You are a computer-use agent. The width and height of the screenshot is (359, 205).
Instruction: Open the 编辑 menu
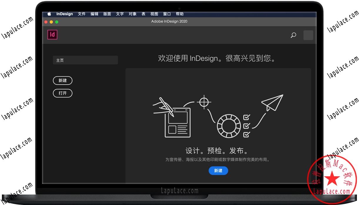[94, 14]
